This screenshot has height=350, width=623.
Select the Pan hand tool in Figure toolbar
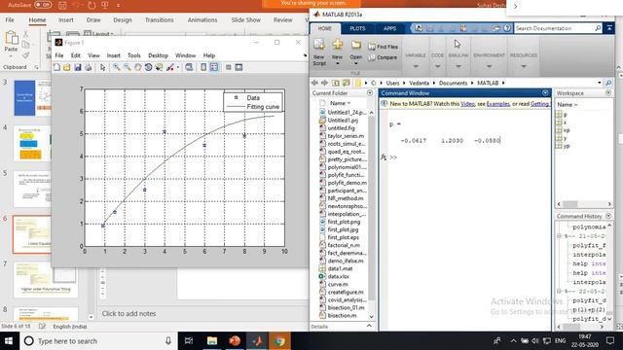tap(138, 67)
